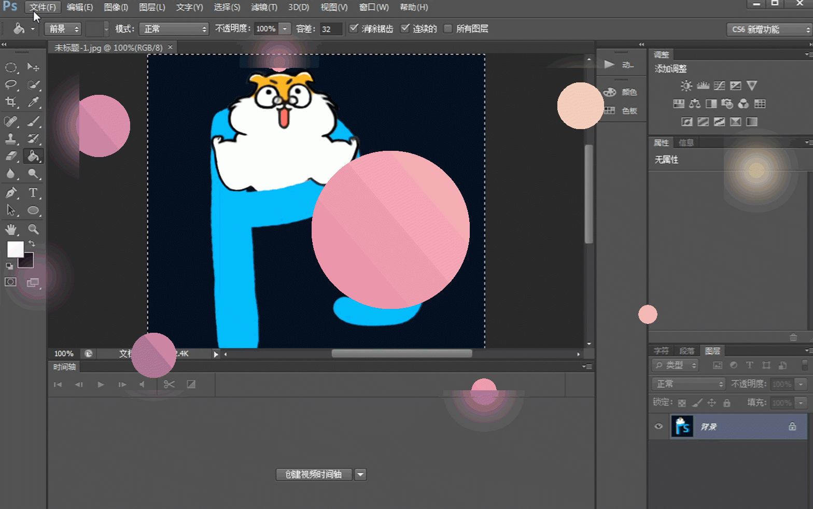Switch to the 段落 tab
The image size is (813, 509).
[x=686, y=351]
